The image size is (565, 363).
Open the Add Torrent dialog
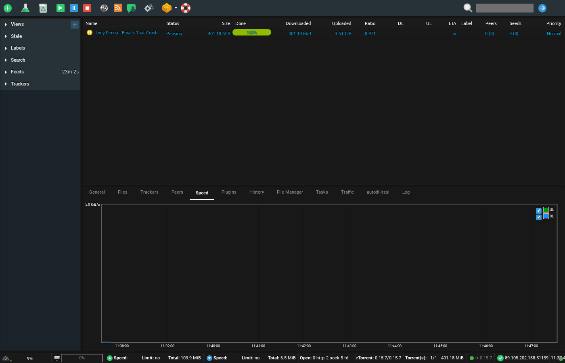(x=8, y=8)
